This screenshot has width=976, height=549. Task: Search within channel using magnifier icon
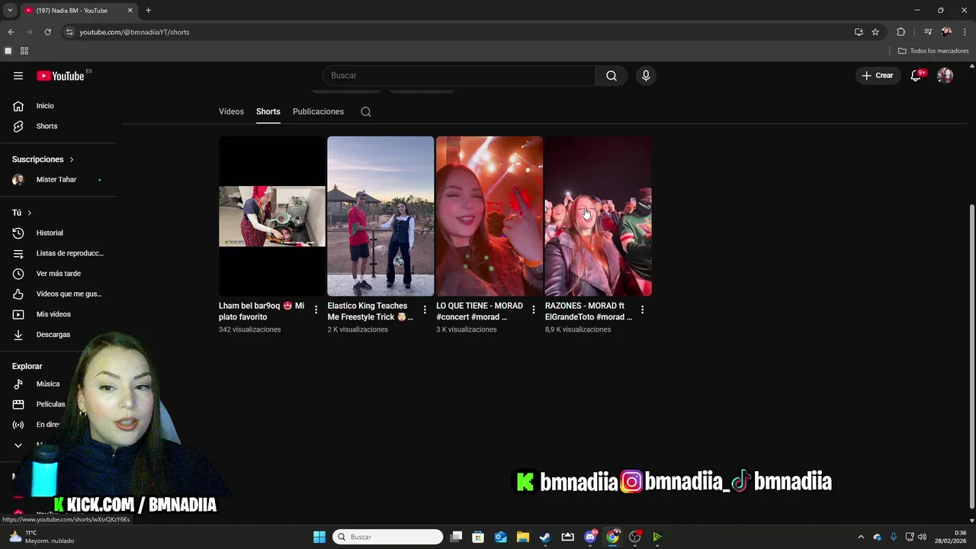pyautogui.click(x=366, y=111)
